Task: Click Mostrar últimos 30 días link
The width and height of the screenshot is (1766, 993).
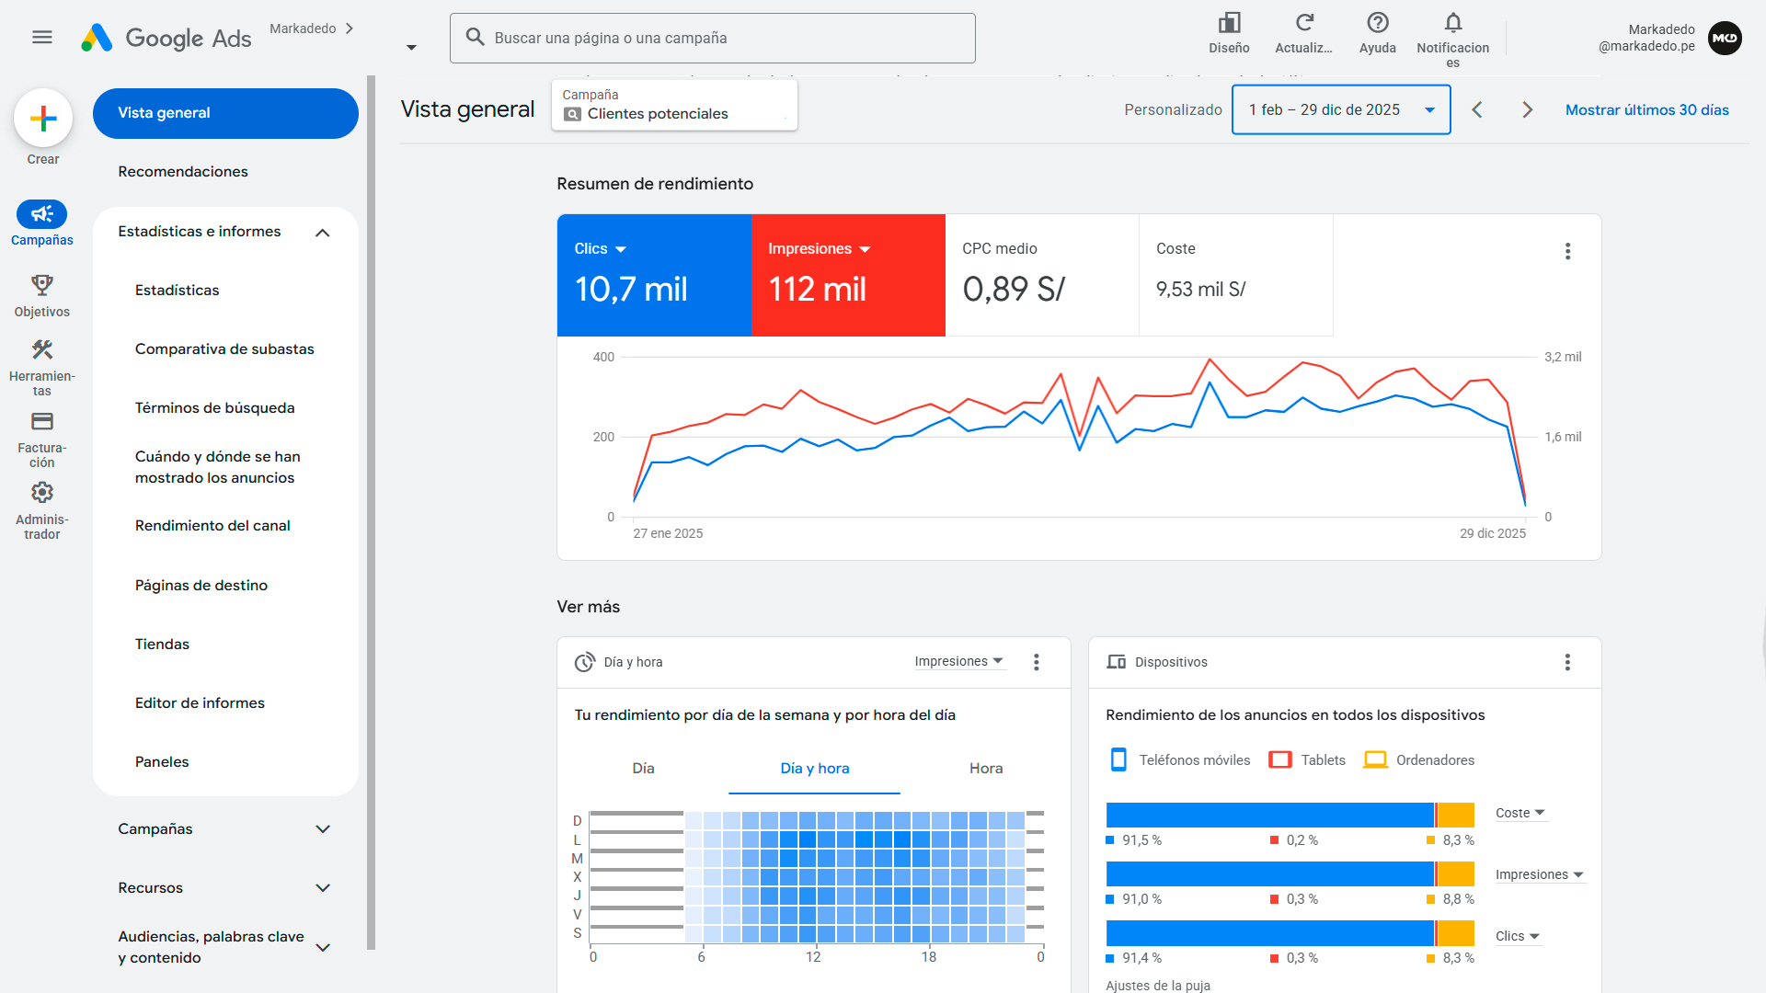Action: [1646, 109]
